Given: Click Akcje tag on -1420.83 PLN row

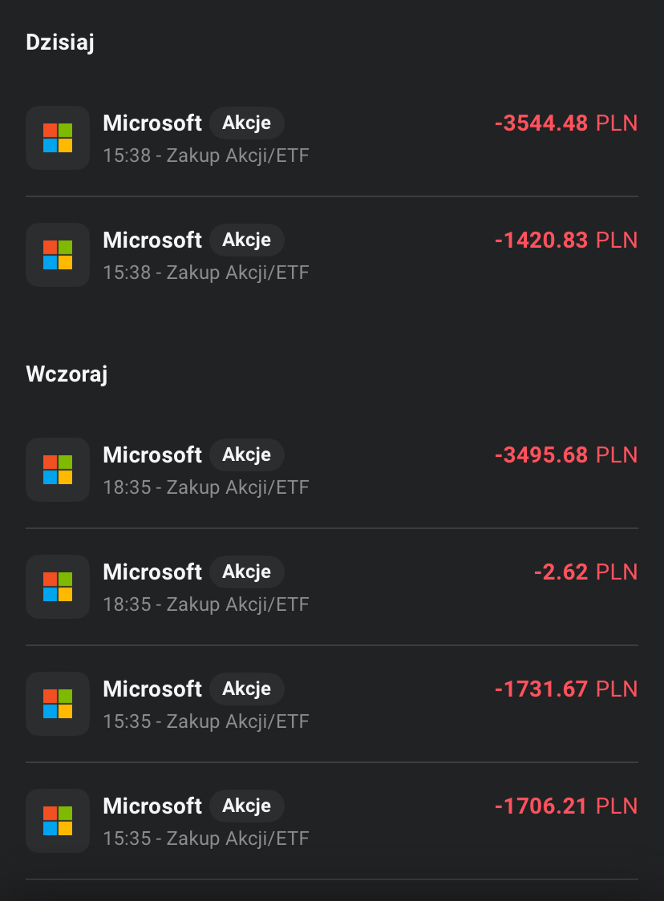Looking at the screenshot, I should [246, 240].
